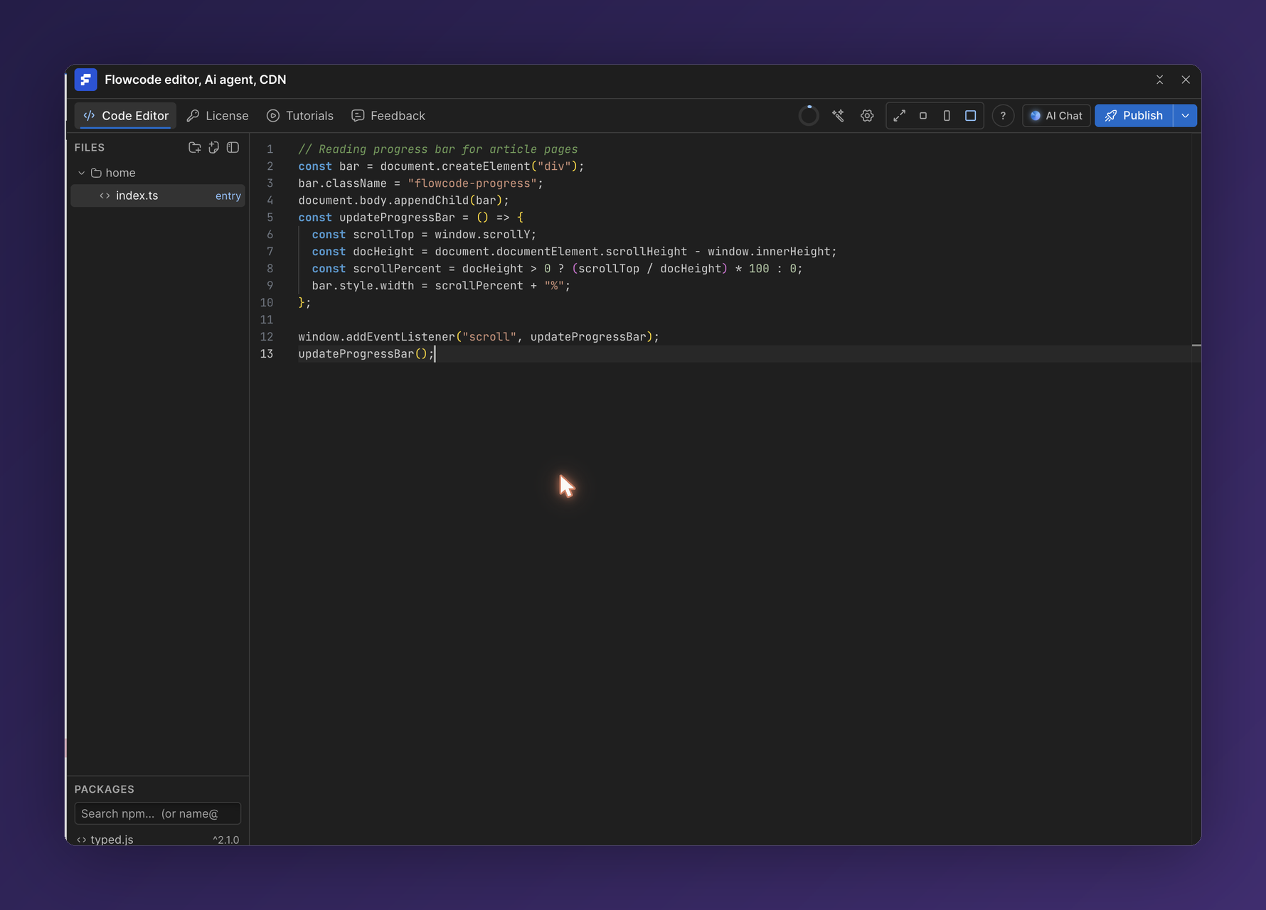This screenshot has height=910, width=1266.
Task: Open the License tab
Action: pyautogui.click(x=218, y=115)
